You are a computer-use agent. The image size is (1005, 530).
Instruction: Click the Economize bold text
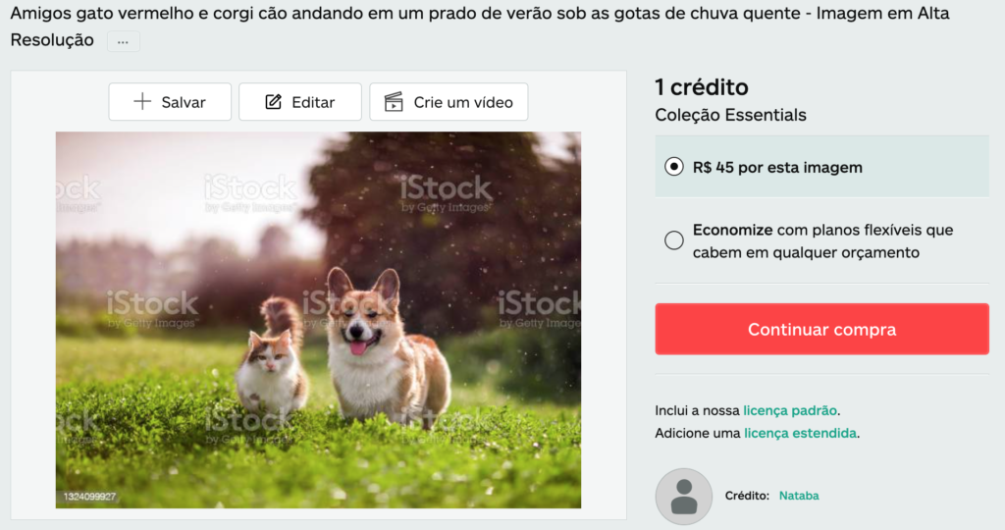[x=732, y=230]
